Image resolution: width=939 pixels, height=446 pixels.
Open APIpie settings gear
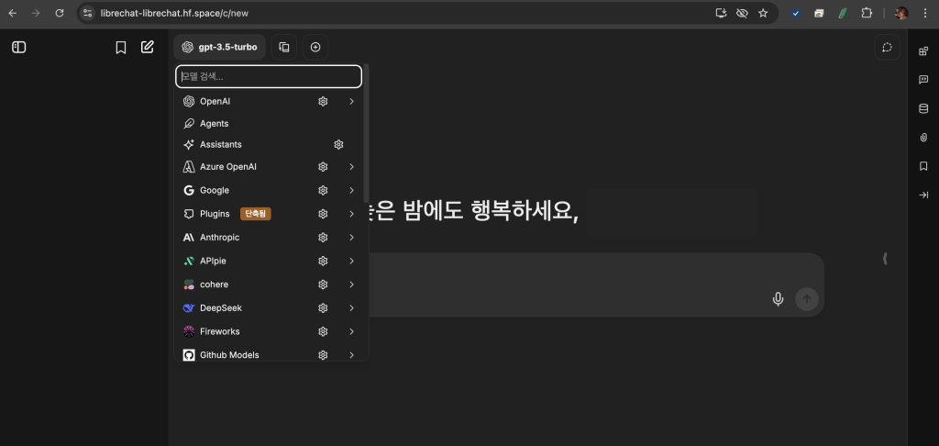tap(323, 261)
